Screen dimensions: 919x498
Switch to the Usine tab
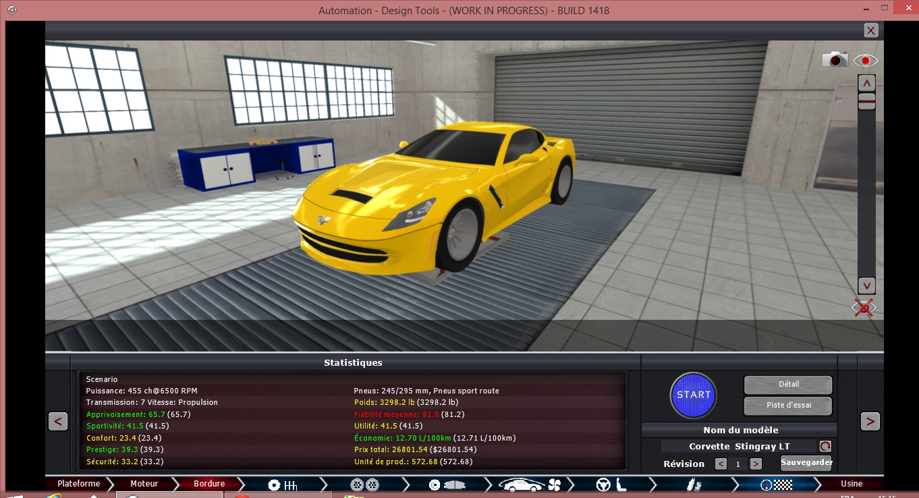click(x=851, y=484)
